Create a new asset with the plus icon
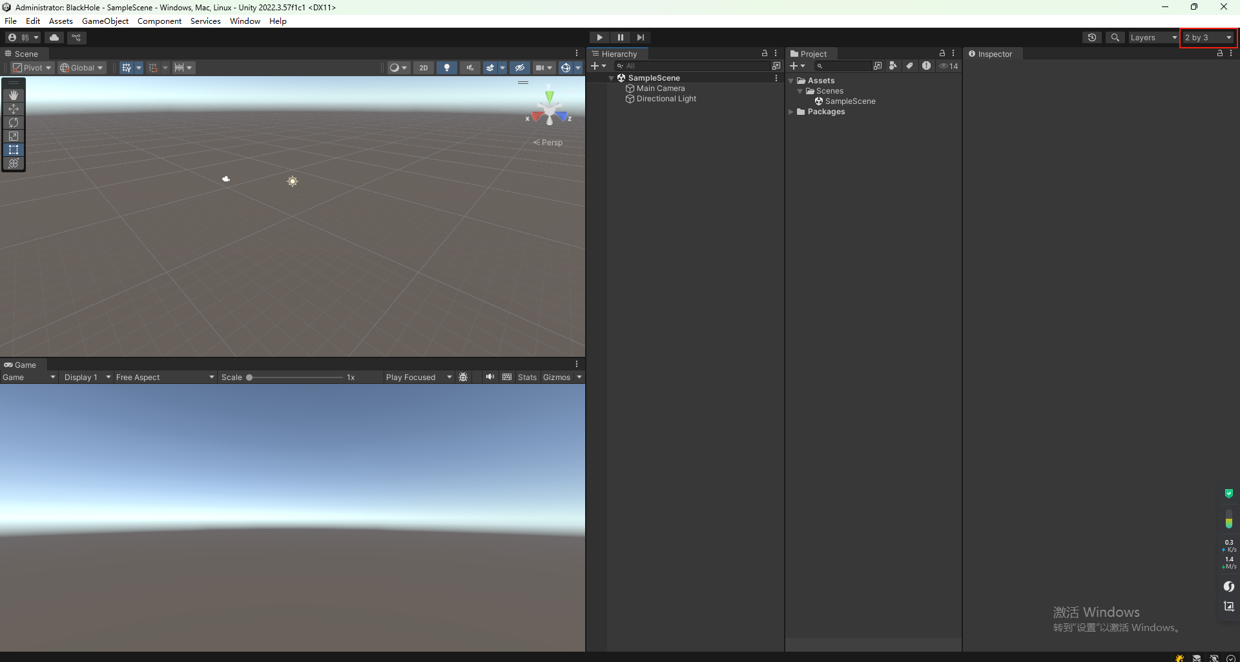The image size is (1240, 662). click(x=795, y=65)
